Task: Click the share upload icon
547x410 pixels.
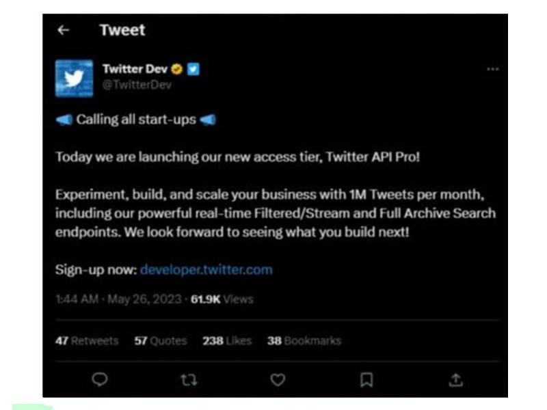Action: pos(456,379)
